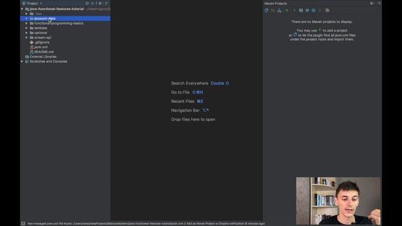The width and height of the screenshot is (402, 226).
Task: Click the Collapse All icon in Project panel
Action: coord(93,3)
